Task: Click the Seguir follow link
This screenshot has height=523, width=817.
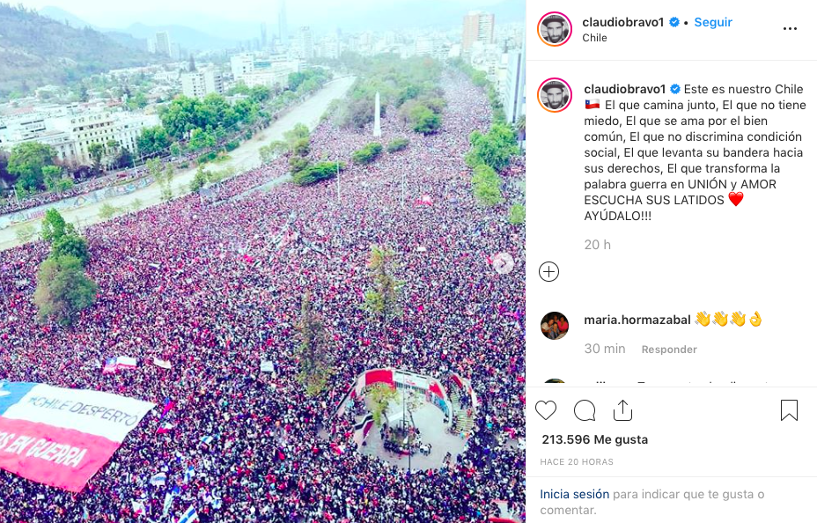Action: click(713, 22)
